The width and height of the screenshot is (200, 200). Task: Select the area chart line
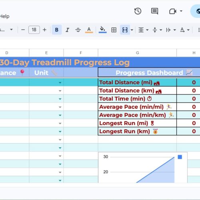155,170
